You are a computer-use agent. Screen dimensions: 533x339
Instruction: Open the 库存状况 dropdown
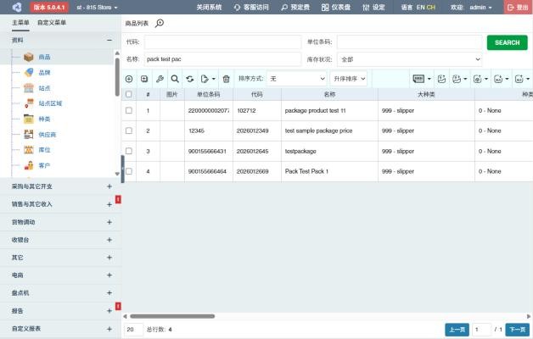click(x=410, y=59)
